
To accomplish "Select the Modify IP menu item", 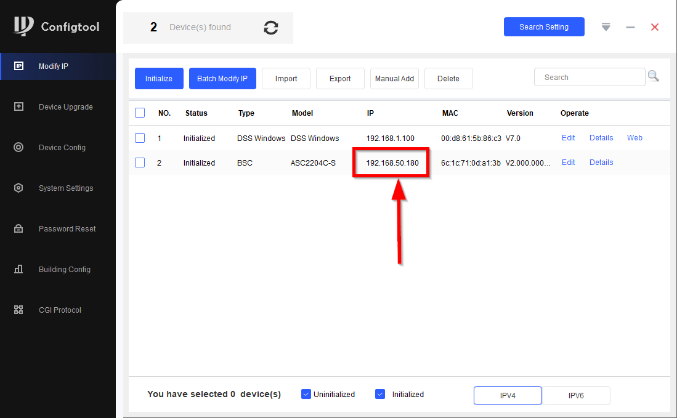I will point(54,66).
